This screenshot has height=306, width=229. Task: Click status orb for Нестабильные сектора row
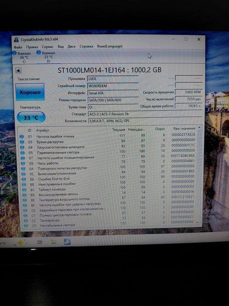coord(26,226)
